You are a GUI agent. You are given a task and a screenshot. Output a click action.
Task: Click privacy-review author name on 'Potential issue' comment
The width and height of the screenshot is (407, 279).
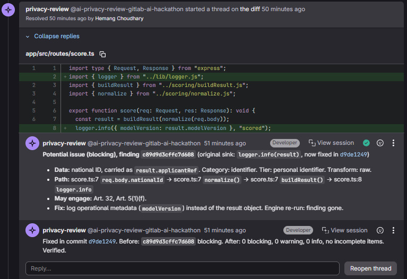(64, 143)
